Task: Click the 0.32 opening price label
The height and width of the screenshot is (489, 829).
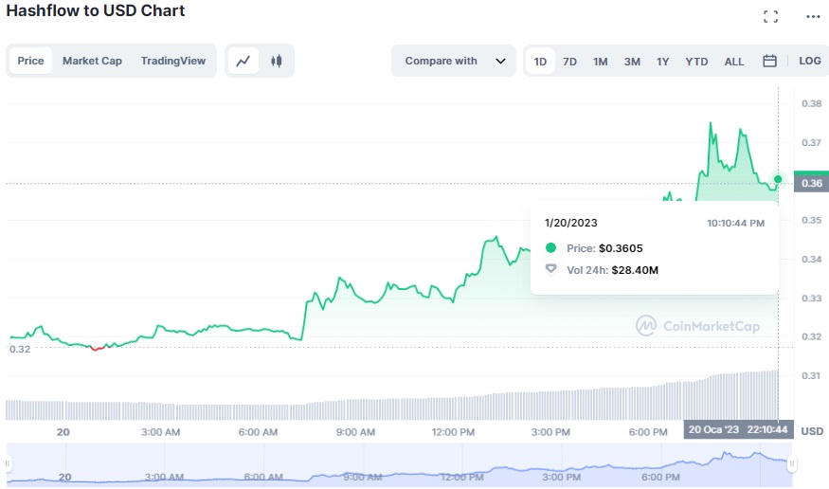Action: click(20, 349)
